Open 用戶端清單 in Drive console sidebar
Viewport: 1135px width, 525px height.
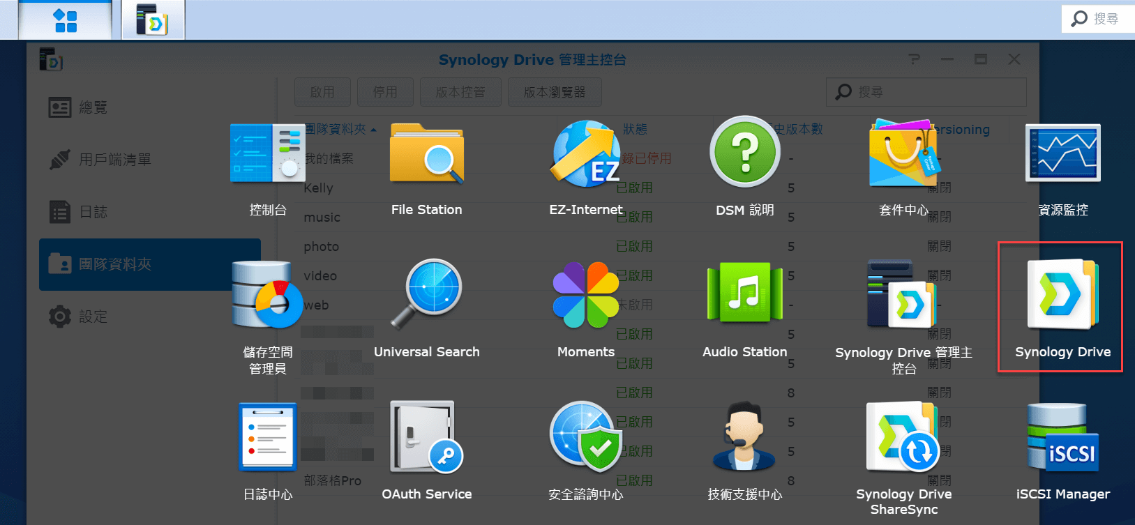[150, 160]
